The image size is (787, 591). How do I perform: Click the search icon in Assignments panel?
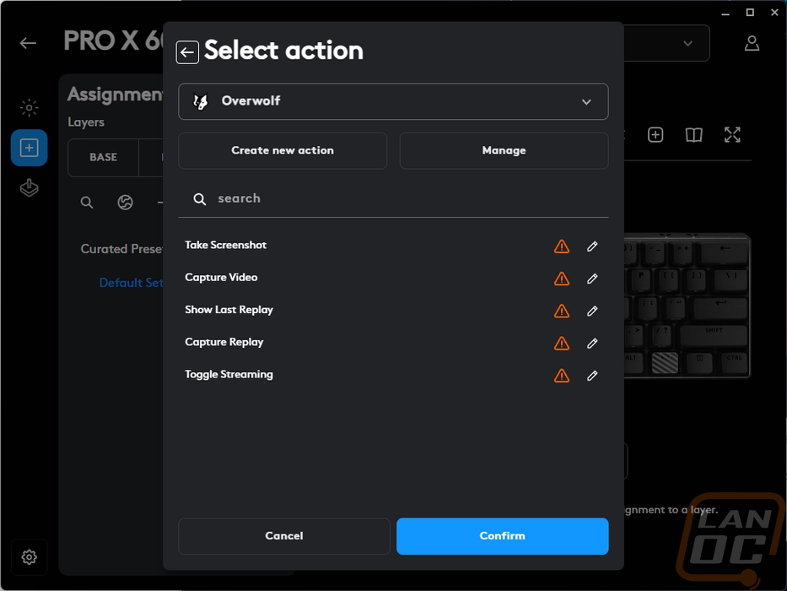[87, 203]
